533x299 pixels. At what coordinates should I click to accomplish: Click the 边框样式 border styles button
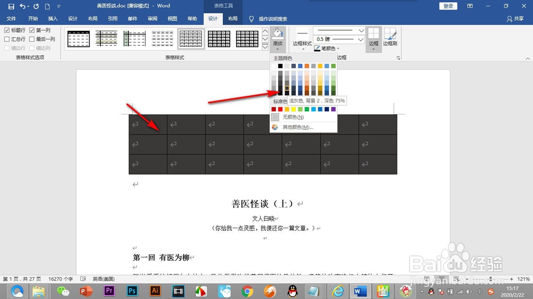click(302, 39)
